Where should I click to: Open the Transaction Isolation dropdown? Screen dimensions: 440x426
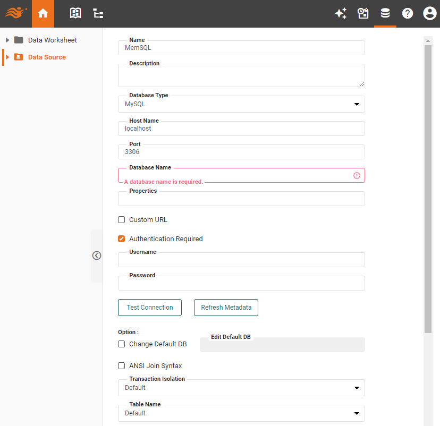(357, 388)
